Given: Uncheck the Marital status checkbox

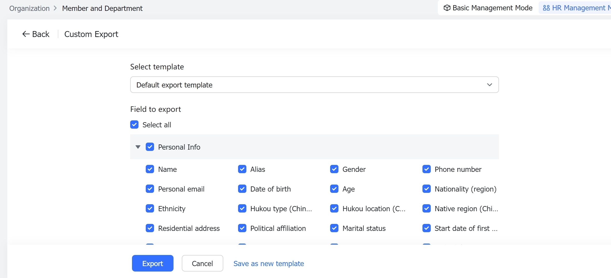Looking at the screenshot, I should (x=334, y=228).
